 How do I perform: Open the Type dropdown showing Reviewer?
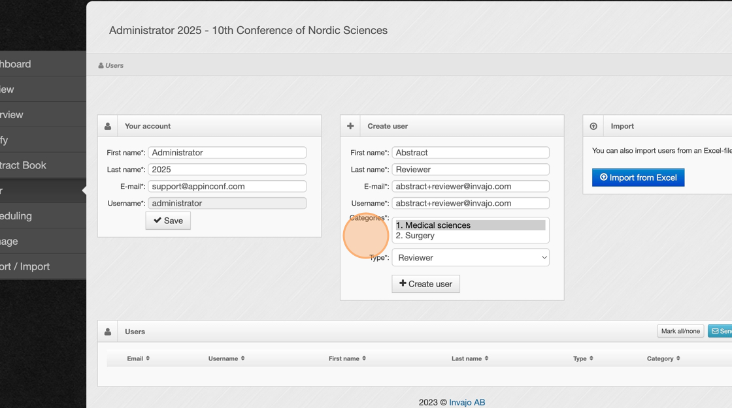click(471, 258)
